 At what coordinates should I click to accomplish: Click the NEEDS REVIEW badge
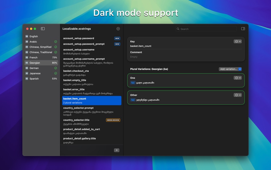[113, 120]
